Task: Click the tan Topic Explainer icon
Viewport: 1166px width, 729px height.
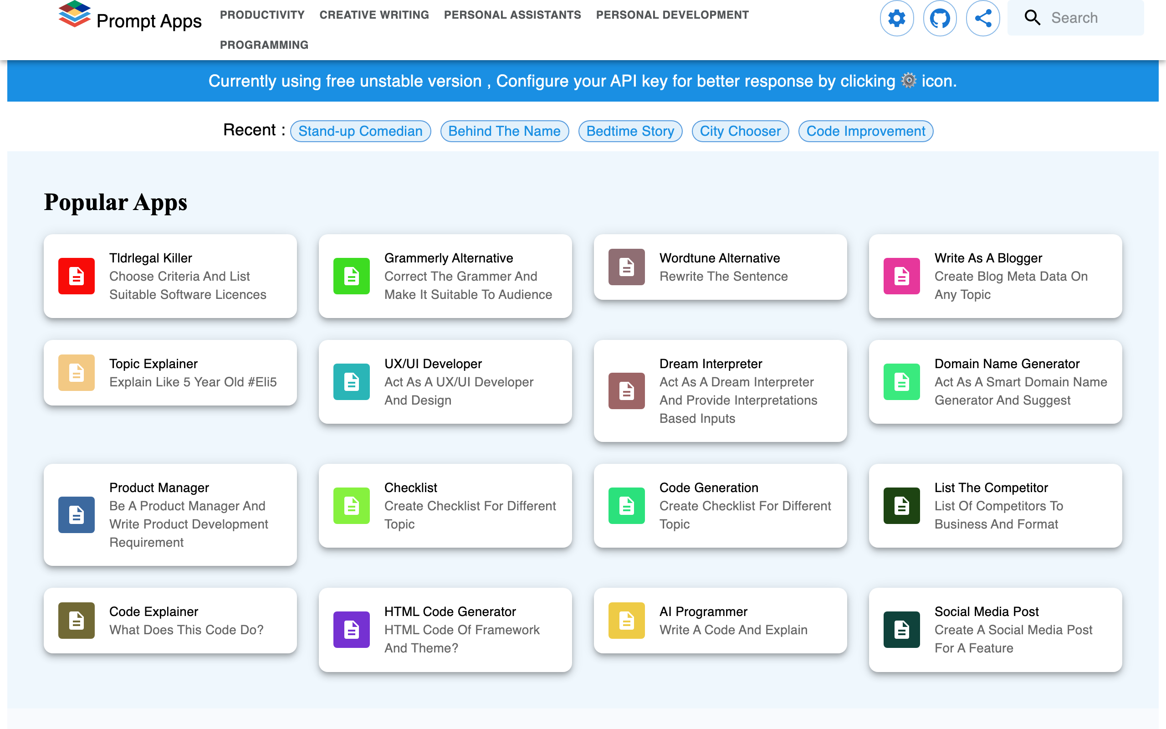Action: coord(76,372)
